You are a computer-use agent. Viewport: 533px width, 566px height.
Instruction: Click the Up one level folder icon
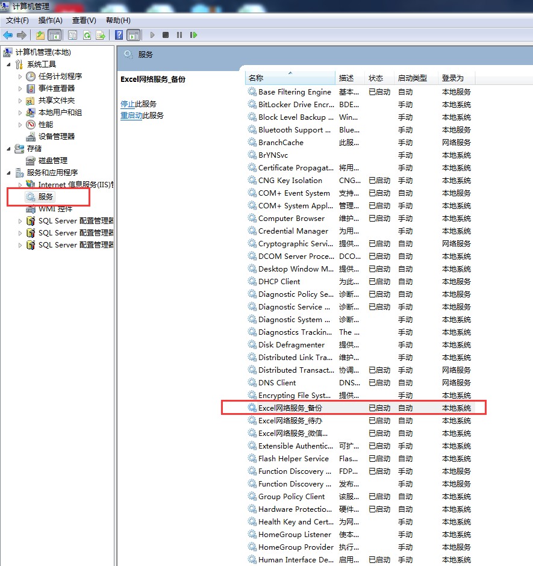coord(40,35)
